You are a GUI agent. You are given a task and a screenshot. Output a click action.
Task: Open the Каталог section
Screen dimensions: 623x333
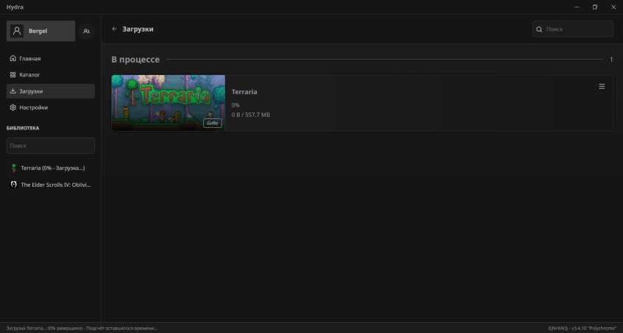29,74
